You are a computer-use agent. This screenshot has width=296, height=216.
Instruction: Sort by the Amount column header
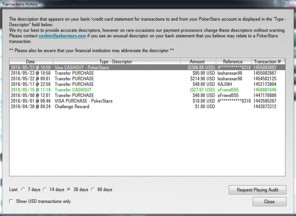pos(198,61)
